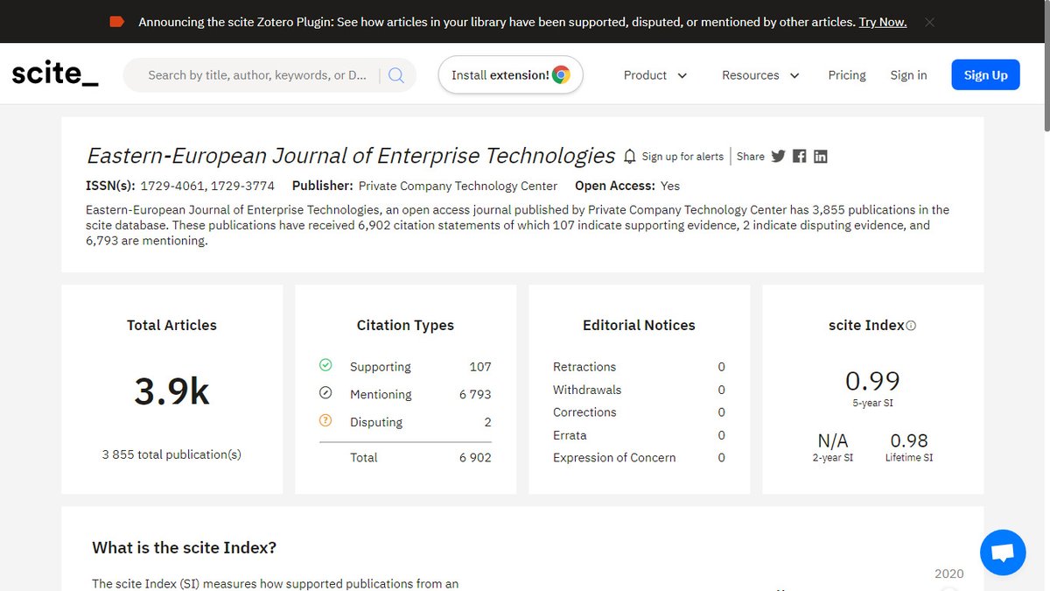Image resolution: width=1050 pixels, height=591 pixels.
Task: Click the Sign Up button
Action: tap(985, 75)
